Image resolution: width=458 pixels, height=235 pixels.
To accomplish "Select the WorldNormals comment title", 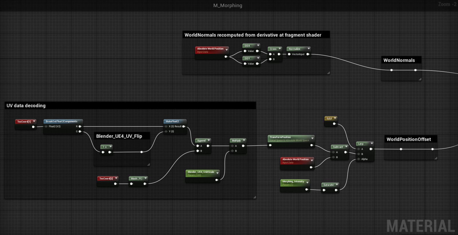I will tap(399, 60).
